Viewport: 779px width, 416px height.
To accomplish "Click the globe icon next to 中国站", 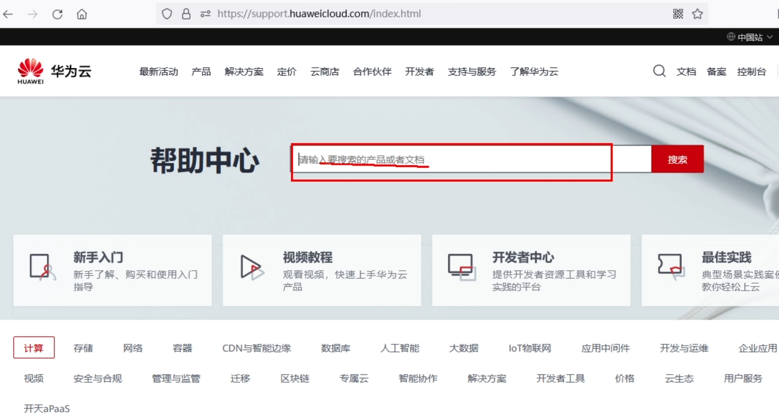I will pyautogui.click(x=731, y=37).
